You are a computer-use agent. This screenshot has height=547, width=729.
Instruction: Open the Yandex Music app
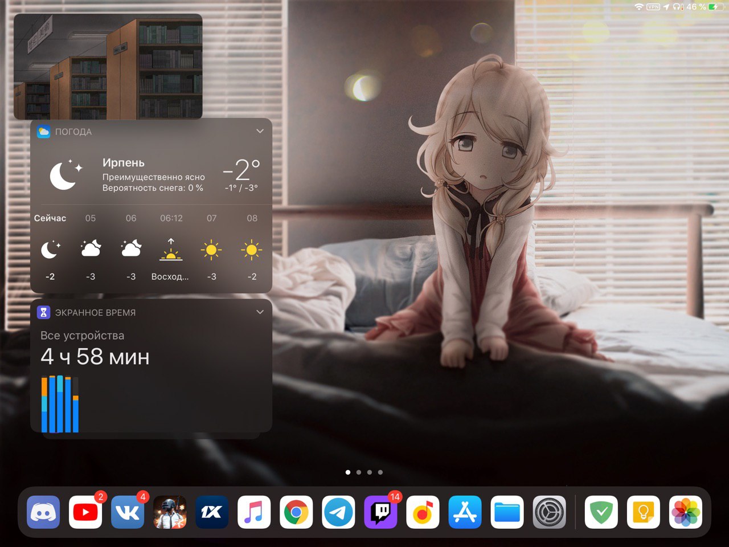pyautogui.click(x=423, y=512)
